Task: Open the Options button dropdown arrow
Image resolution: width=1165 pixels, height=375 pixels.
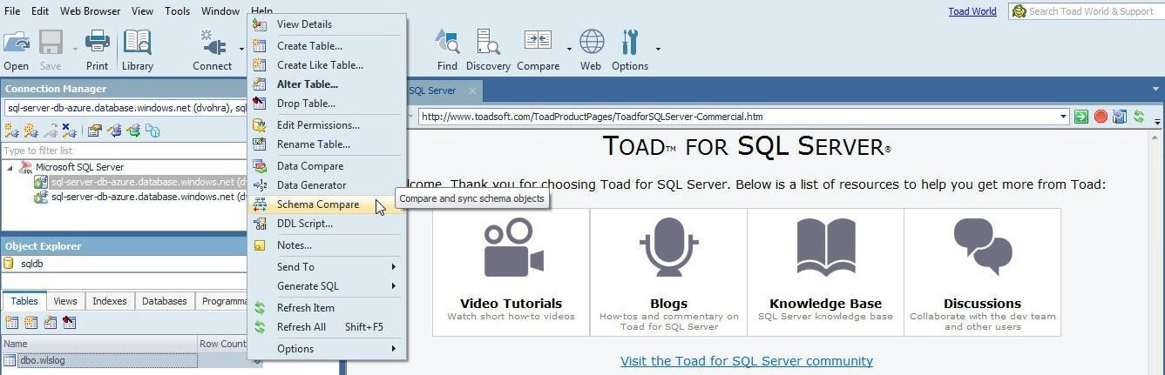Action: click(x=658, y=49)
